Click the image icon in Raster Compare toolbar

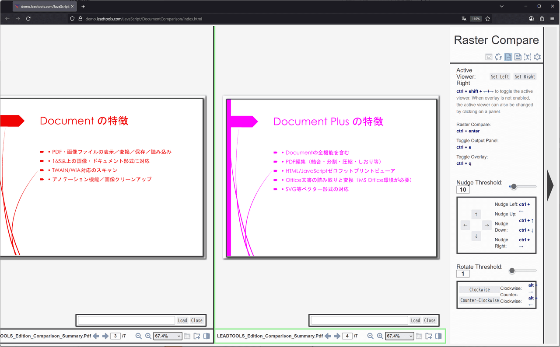click(489, 57)
